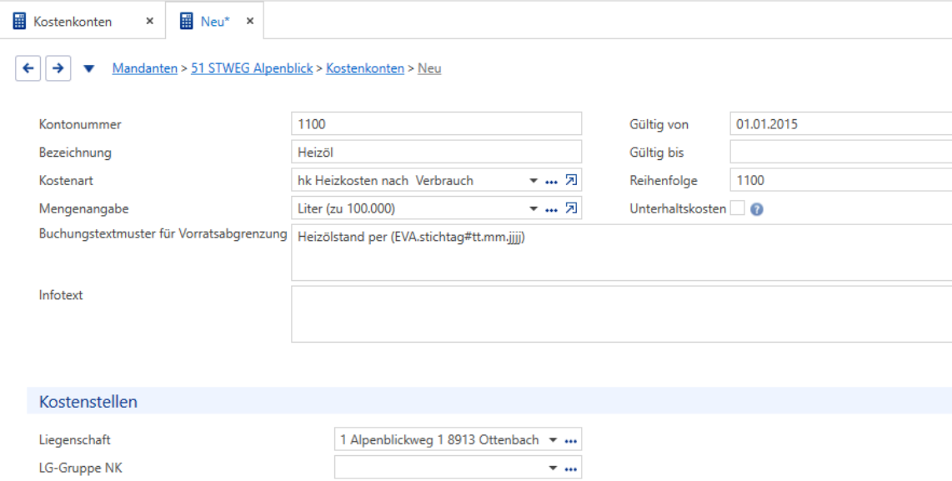Open Mengenangabe record via arrow-link icon
The height and width of the screenshot is (481, 952).
tap(571, 208)
